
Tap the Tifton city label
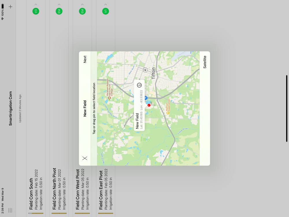pos(153,73)
